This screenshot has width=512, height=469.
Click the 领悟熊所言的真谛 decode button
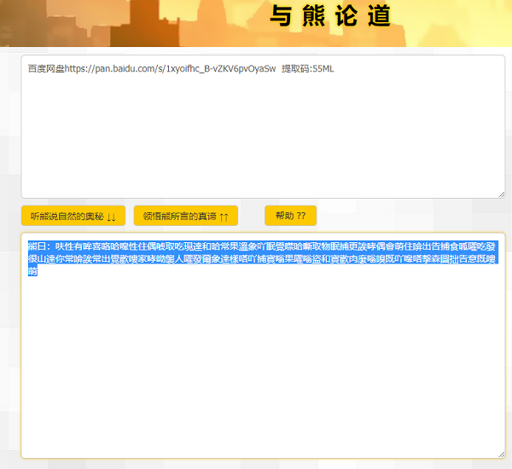click(186, 216)
